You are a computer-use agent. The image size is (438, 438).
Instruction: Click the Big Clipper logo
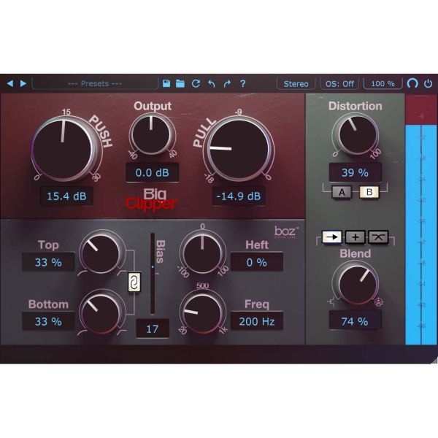pos(152,199)
